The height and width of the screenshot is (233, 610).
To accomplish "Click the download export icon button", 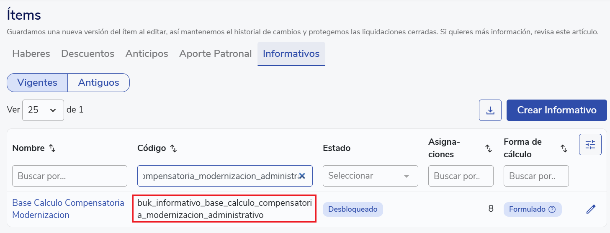I will (x=490, y=110).
